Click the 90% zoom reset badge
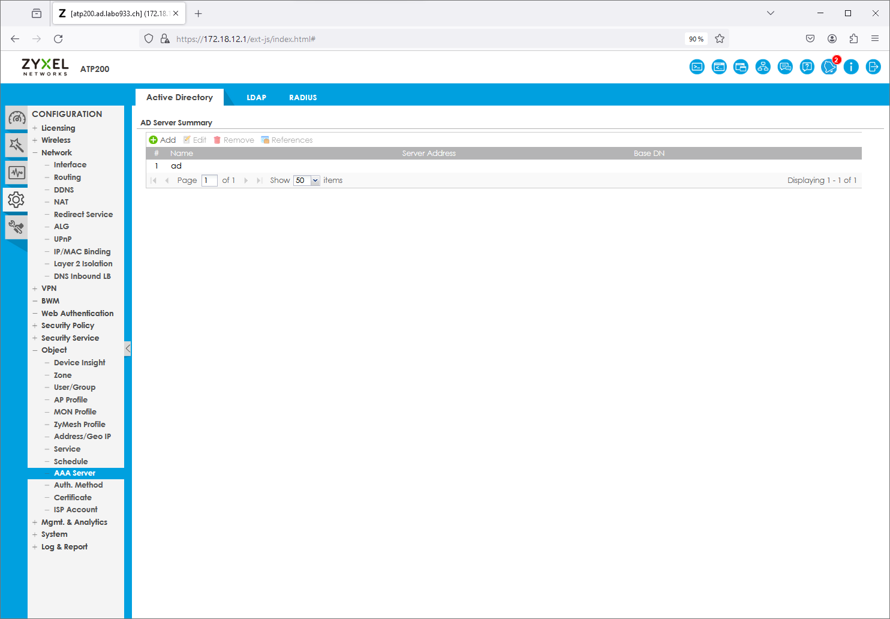Viewport: 890px width, 619px height. click(x=696, y=39)
